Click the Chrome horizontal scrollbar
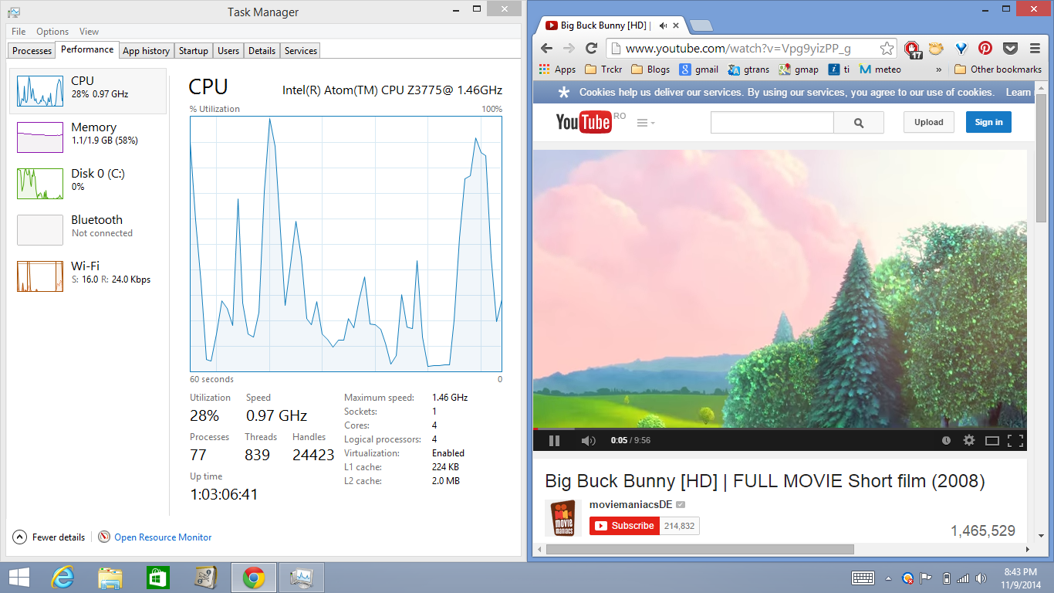The image size is (1054, 593). [x=700, y=549]
